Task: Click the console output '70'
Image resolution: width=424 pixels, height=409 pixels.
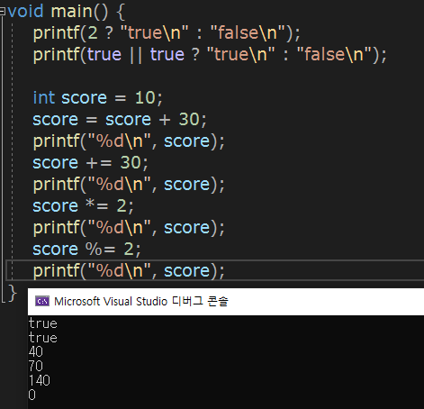Action: click(36, 366)
